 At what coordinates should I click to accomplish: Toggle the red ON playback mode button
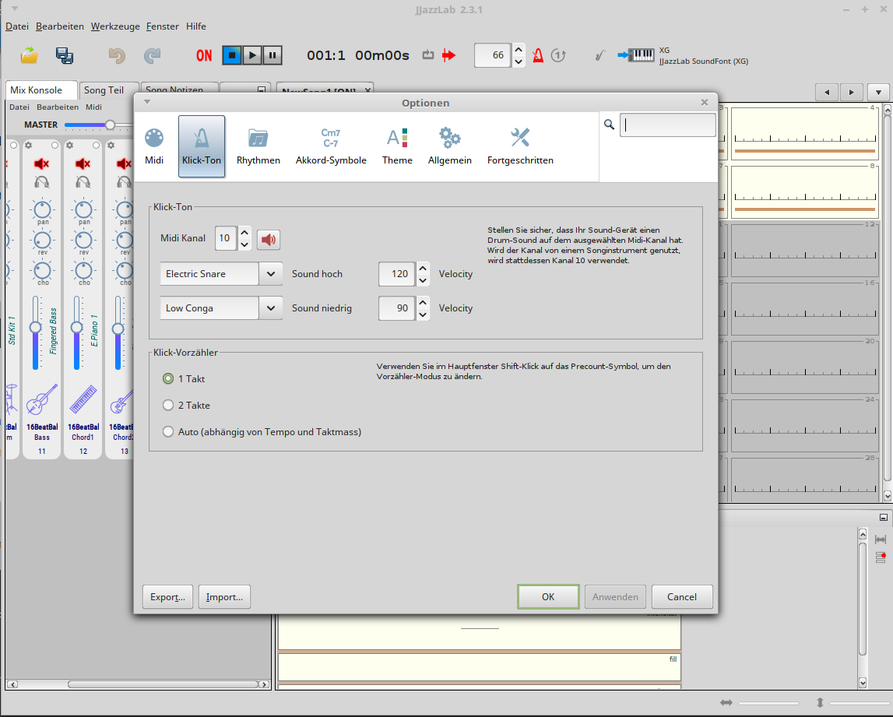204,55
